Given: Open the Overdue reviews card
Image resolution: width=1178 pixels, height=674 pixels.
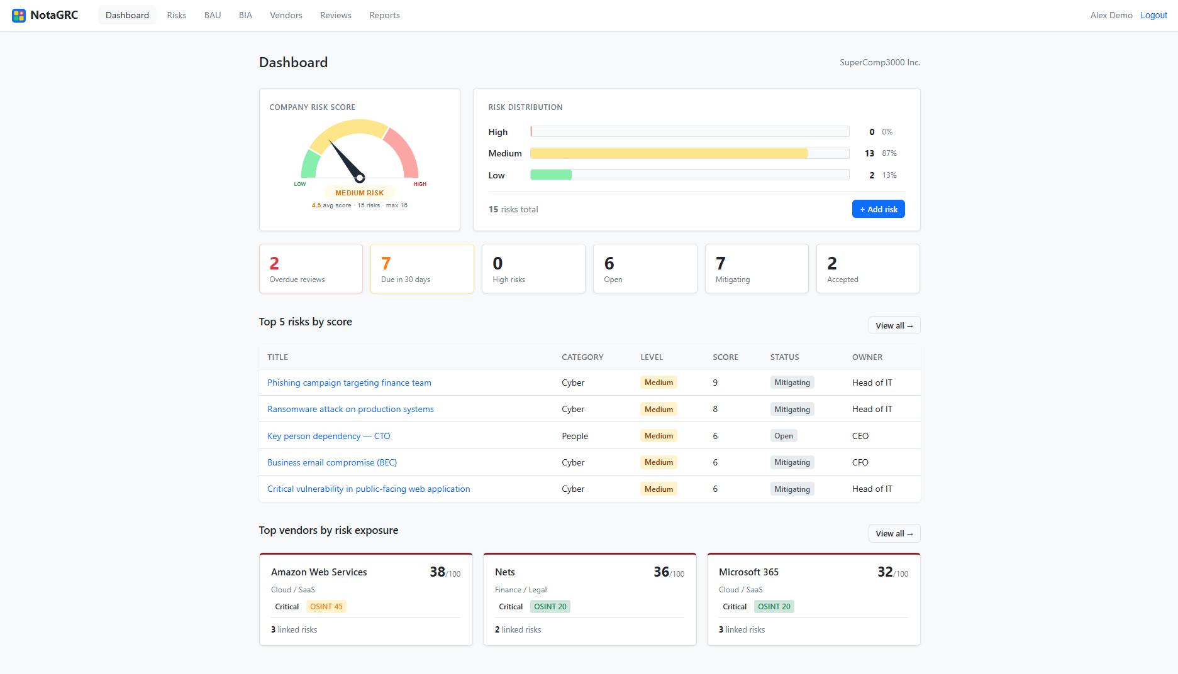Looking at the screenshot, I should point(311,269).
